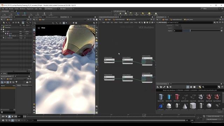Adjust the Input 2 slider handle

point(190,30)
